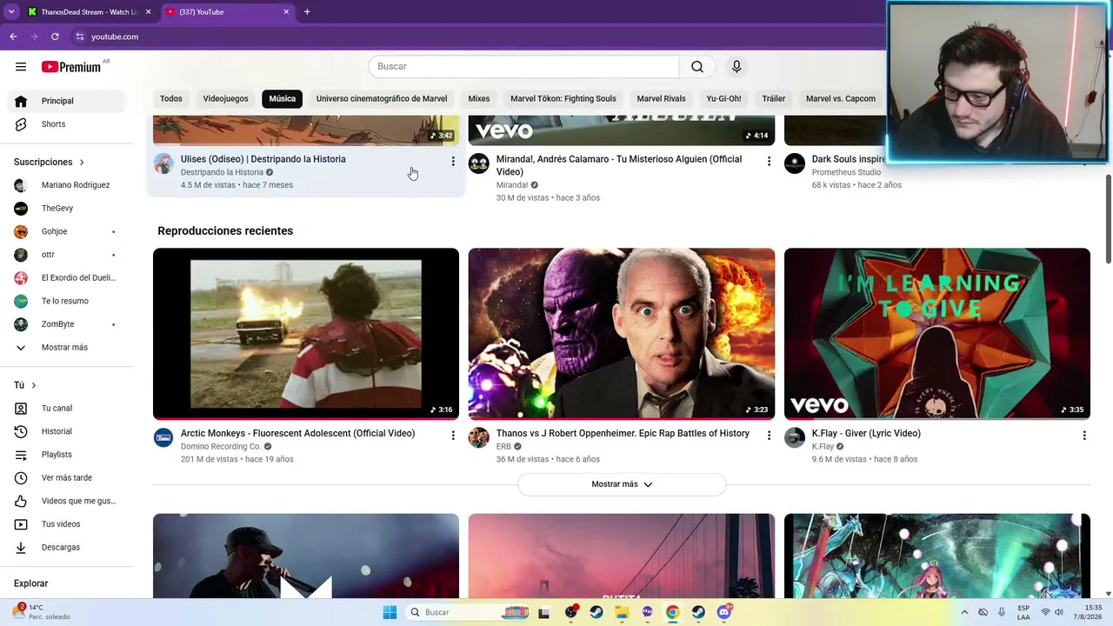1113x626 pixels.
Task: Open options menu for Miranda! Tu Misterioso Alguien
Action: pos(769,162)
